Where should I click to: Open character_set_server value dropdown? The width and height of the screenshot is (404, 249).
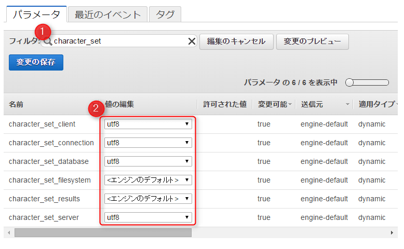click(x=148, y=217)
